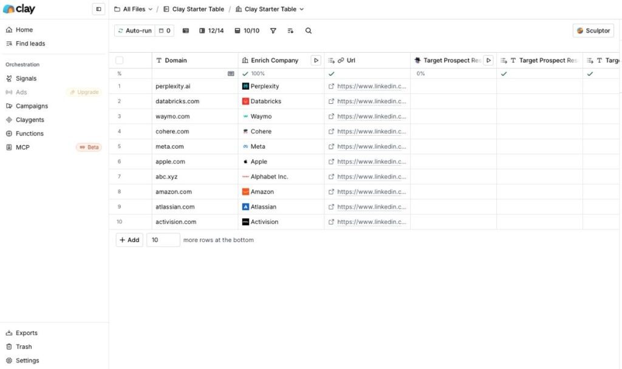Open LinkedIn link in Waymo row
This screenshot has width=622, height=369.
372,116
